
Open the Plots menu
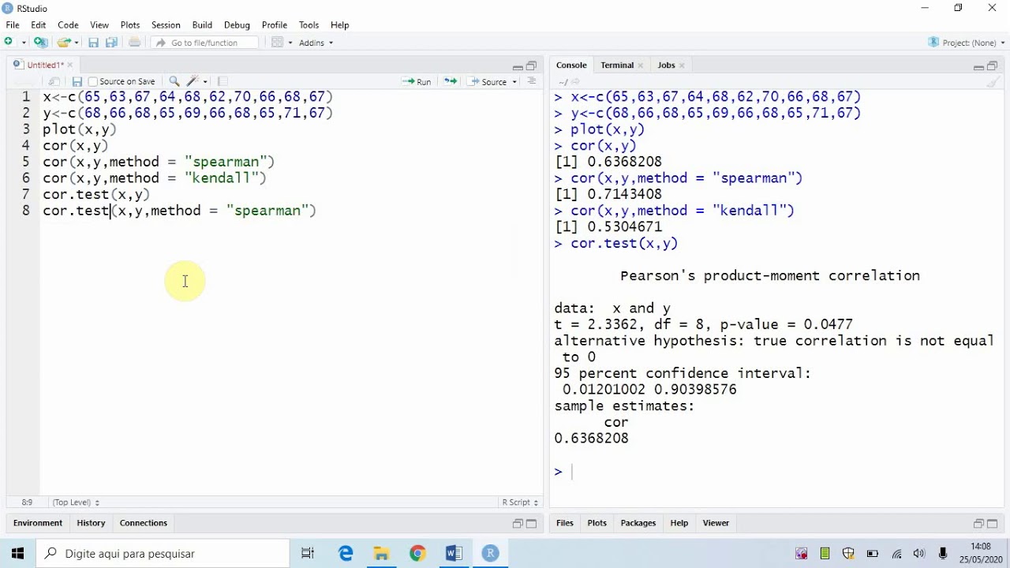click(130, 25)
